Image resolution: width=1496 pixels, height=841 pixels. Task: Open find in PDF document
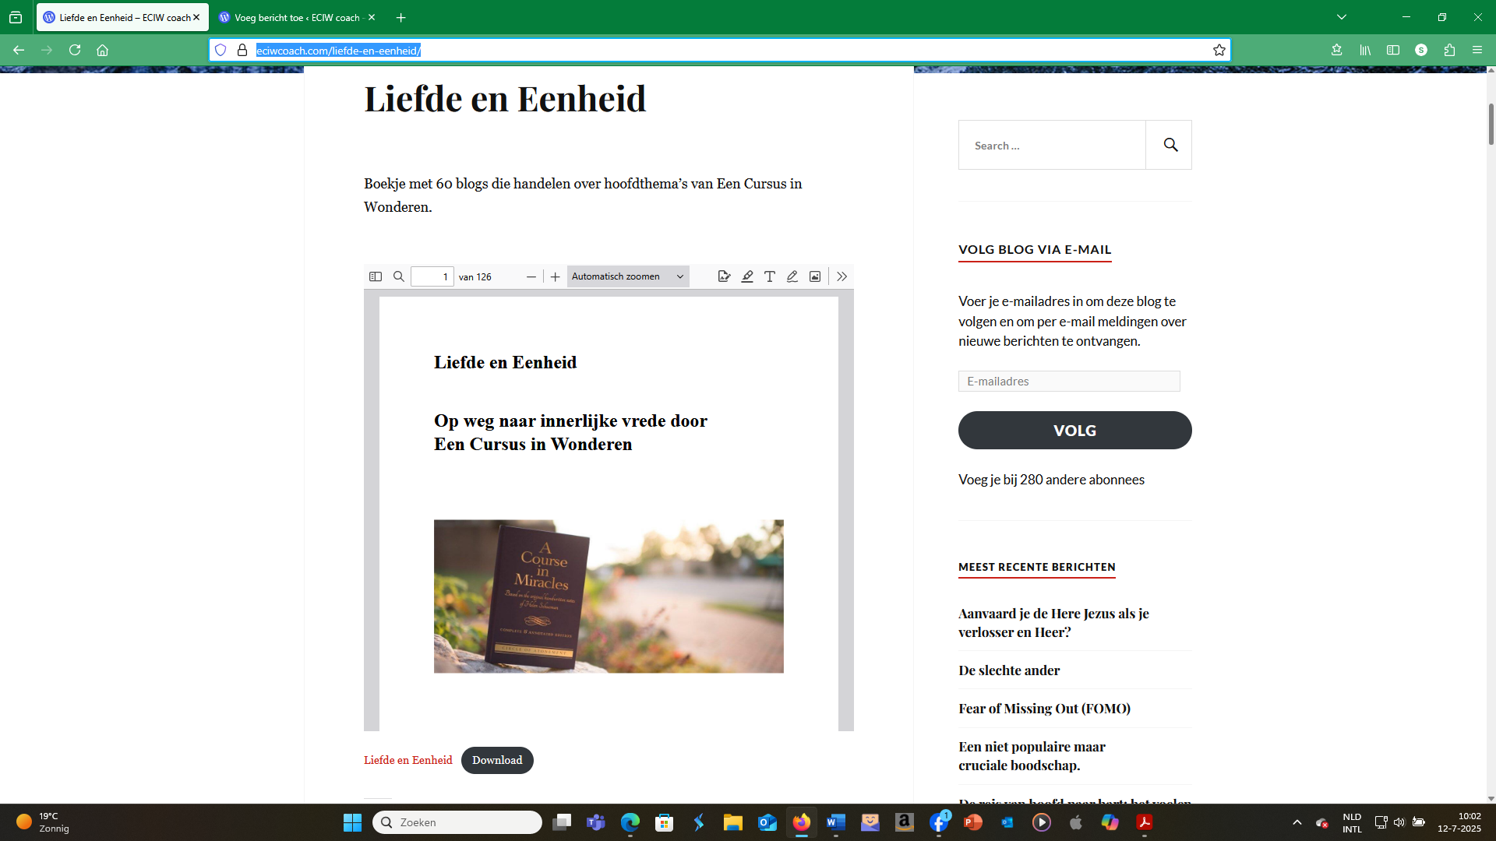(x=398, y=276)
